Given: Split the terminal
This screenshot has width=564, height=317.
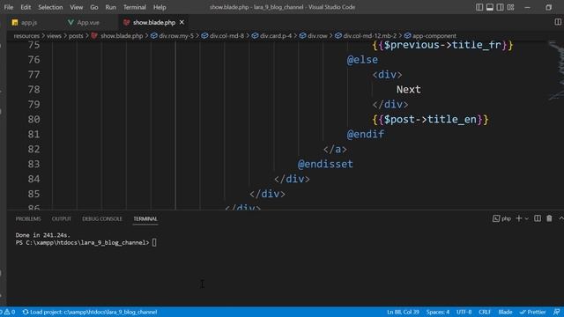Looking at the screenshot, I should tap(538, 218).
